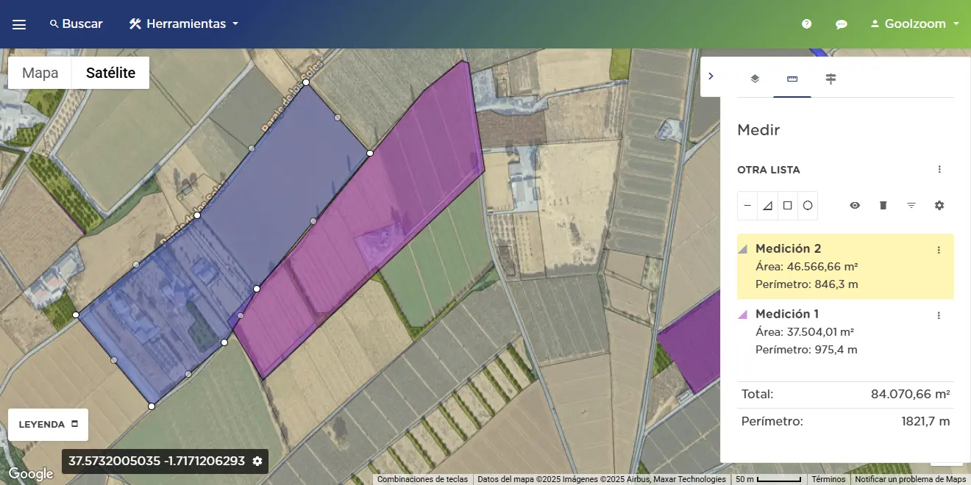
Task: Open the LEYENDA legend button
Action: click(48, 425)
